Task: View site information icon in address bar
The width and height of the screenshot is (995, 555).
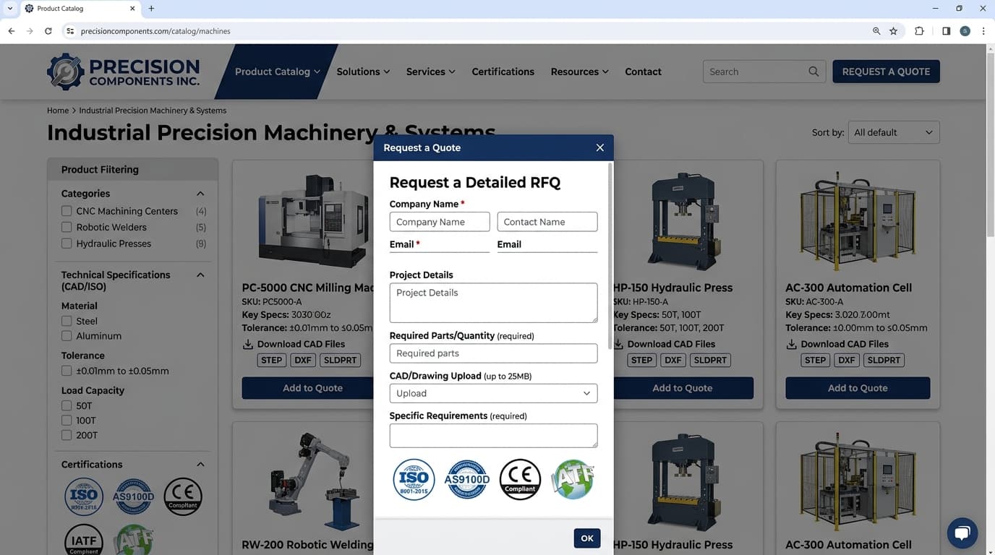Action: (x=70, y=31)
